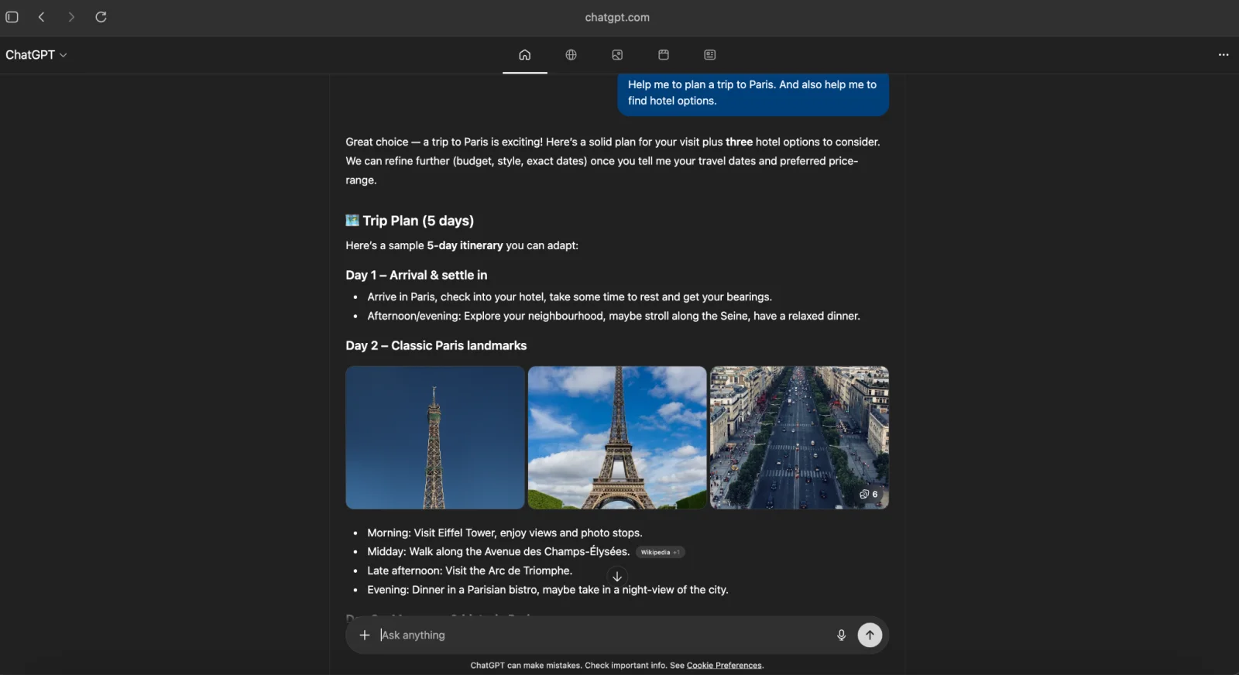1239x675 pixels.
Task: Click the sample 5-day itinerary line
Action: click(462, 245)
